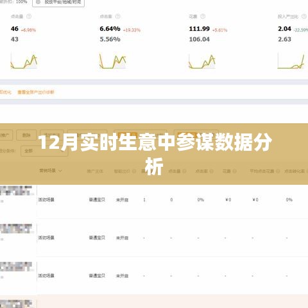Click the +19.33% change indicator
The height and width of the screenshot is (308, 308).
132,30
